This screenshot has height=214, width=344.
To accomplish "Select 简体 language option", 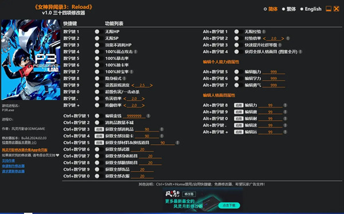I will (x=271, y=9).
